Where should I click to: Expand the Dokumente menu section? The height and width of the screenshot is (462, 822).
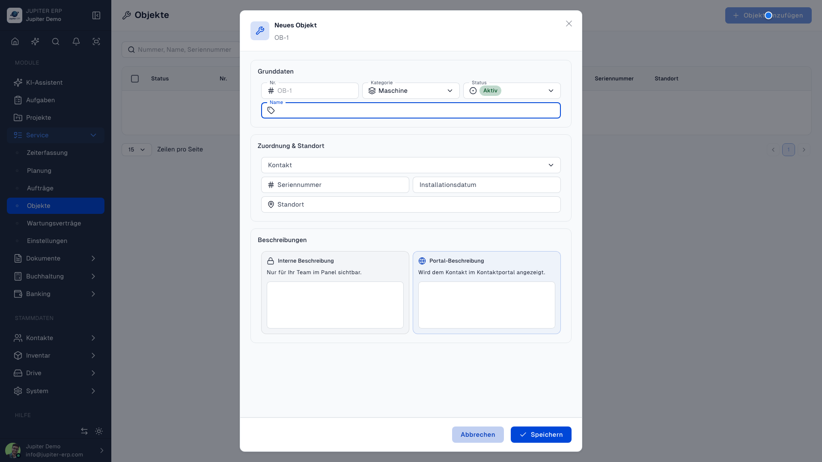56,258
